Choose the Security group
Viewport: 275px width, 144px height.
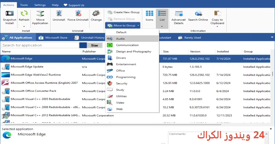[x=132, y=83]
